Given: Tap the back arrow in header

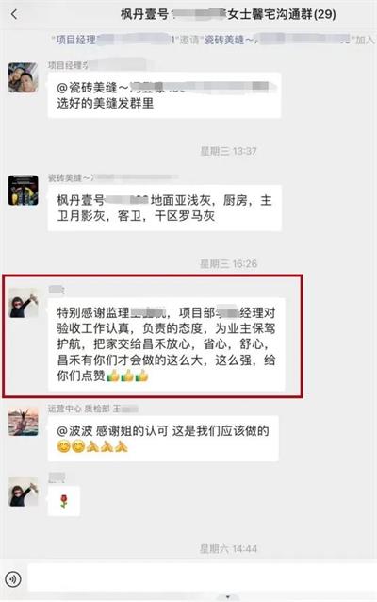Looking at the screenshot, I should 14,14.
